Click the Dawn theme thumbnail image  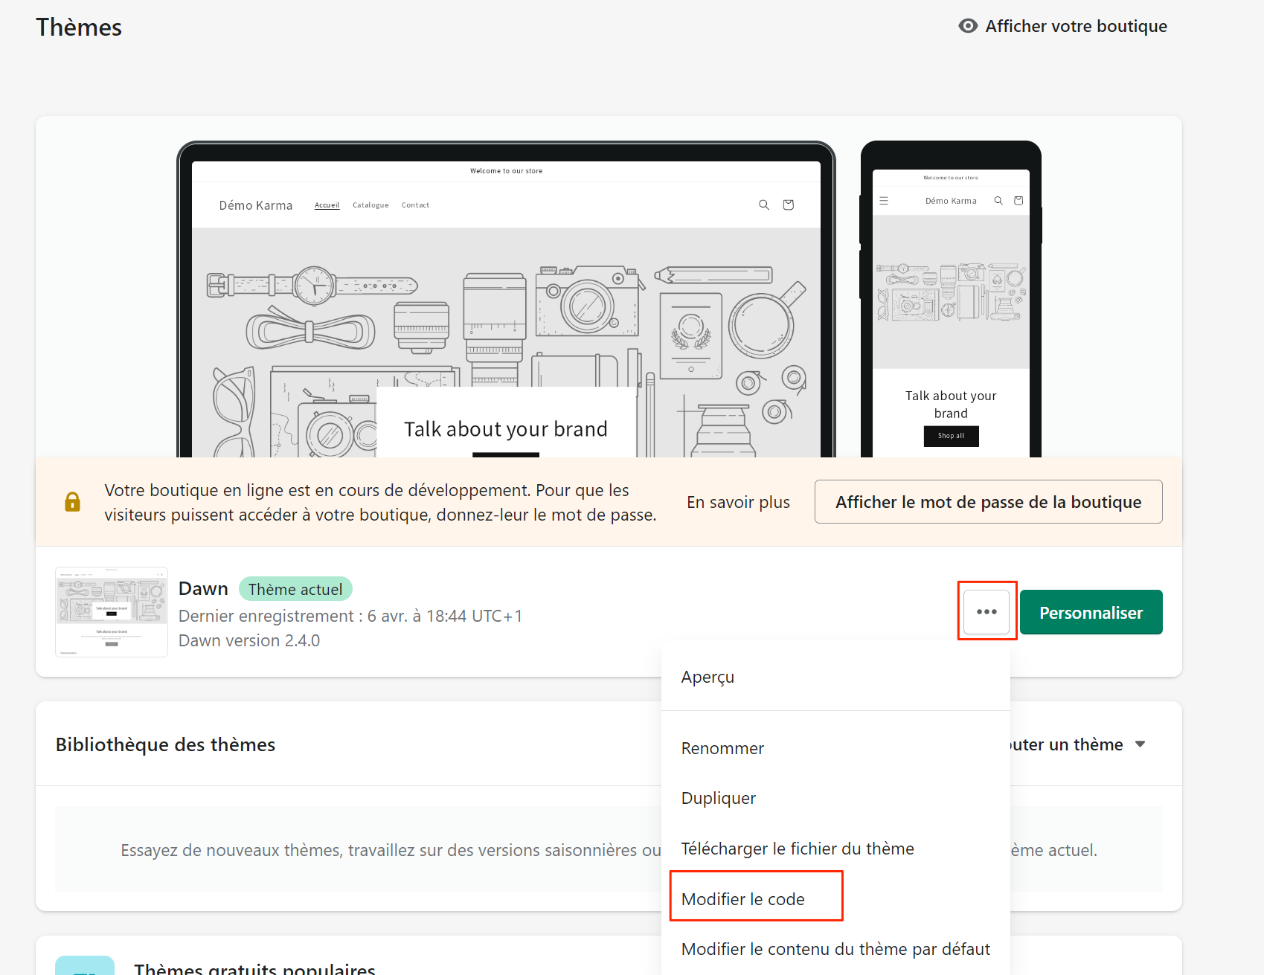[112, 612]
